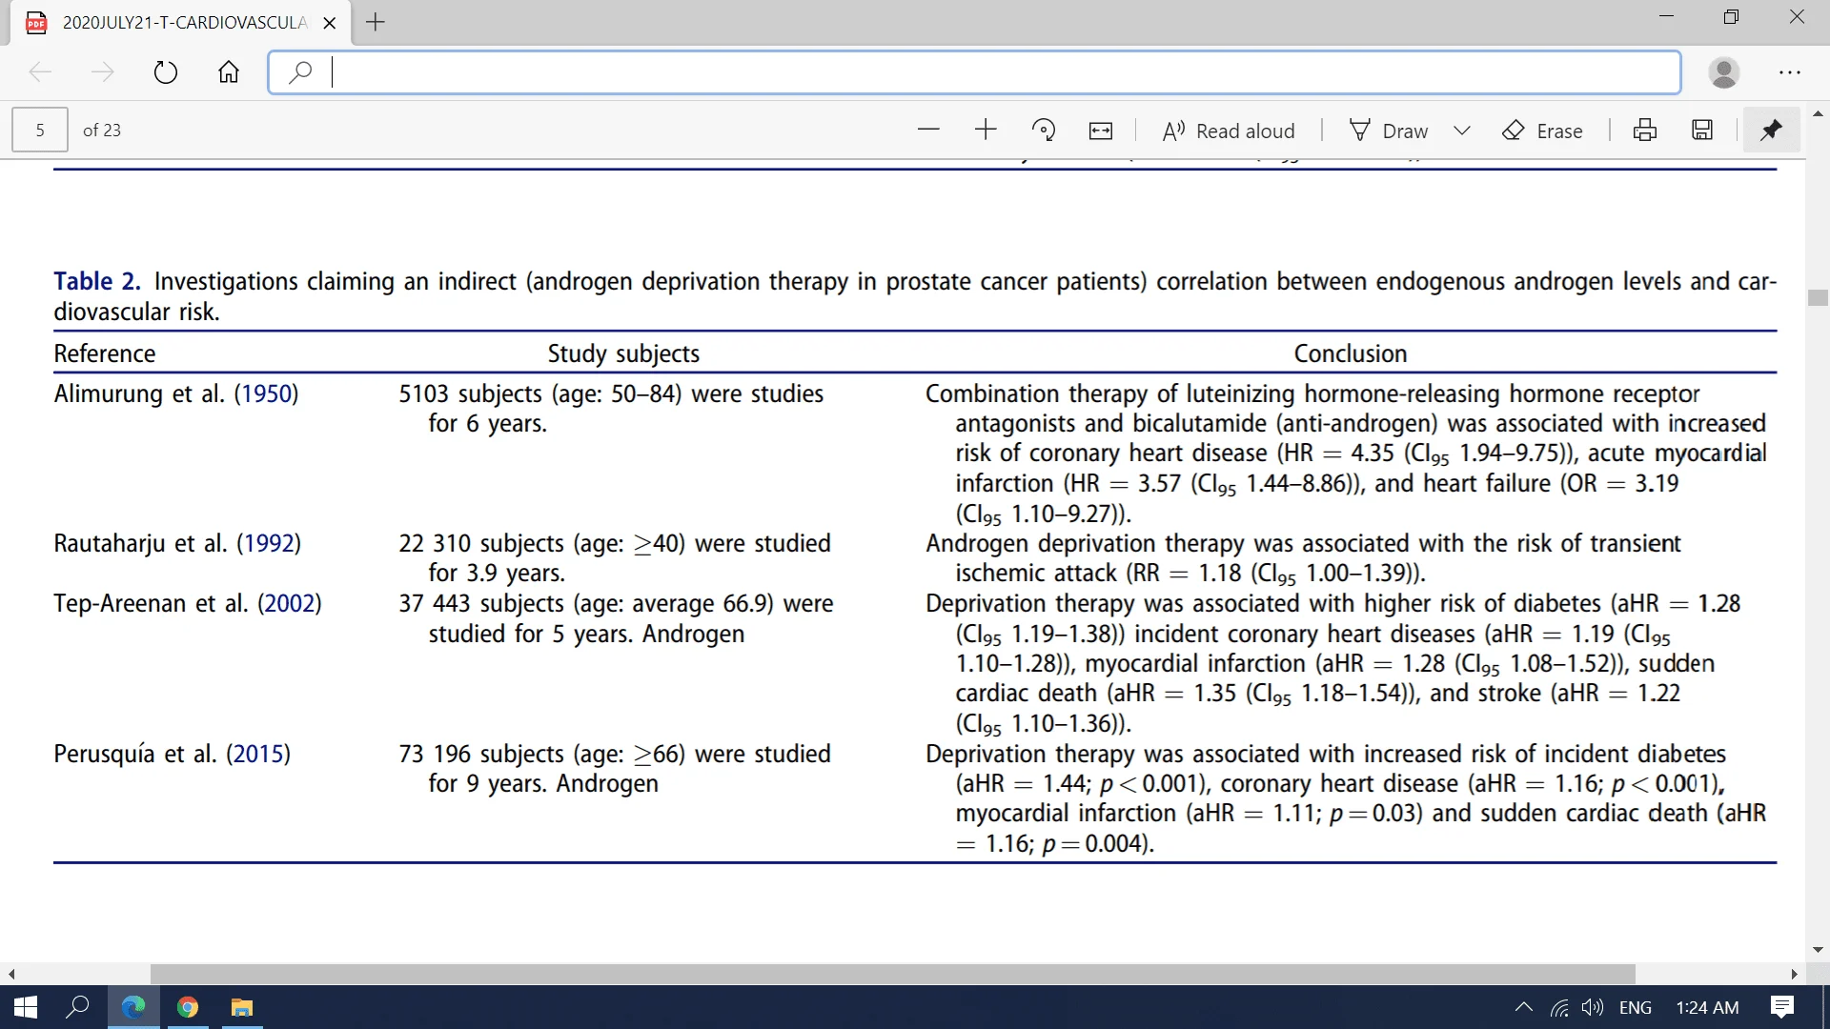
Task: Click the Reference column header
Action: click(104, 353)
